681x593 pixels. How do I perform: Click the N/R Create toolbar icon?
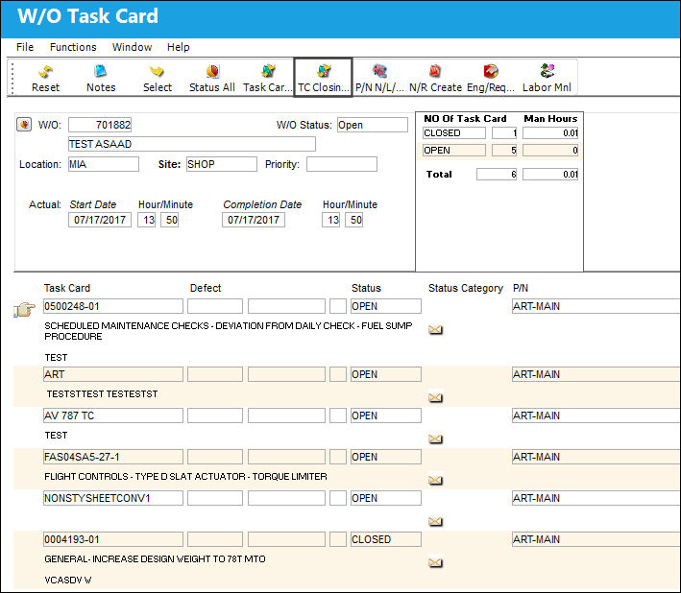click(435, 78)
